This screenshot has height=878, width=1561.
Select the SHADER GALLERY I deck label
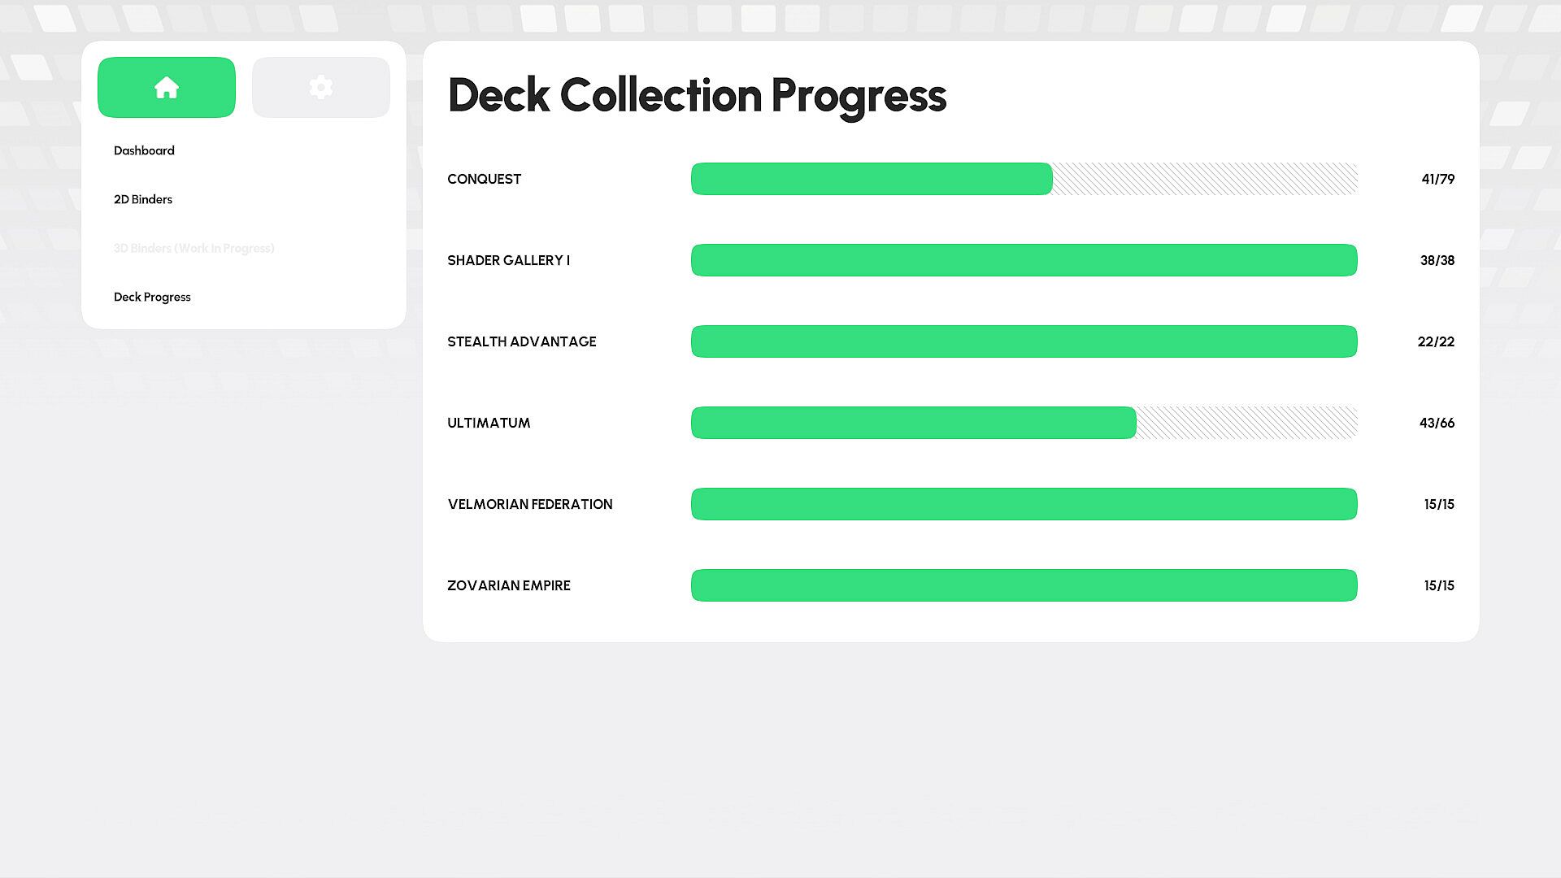[x=508, y=260]
